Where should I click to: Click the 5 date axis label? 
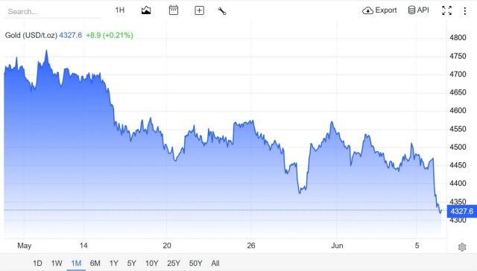coord(417,245)
